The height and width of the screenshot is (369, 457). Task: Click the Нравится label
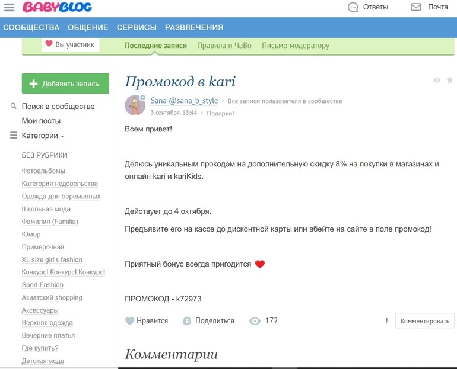pyautogui.click(x=152, y=321)
